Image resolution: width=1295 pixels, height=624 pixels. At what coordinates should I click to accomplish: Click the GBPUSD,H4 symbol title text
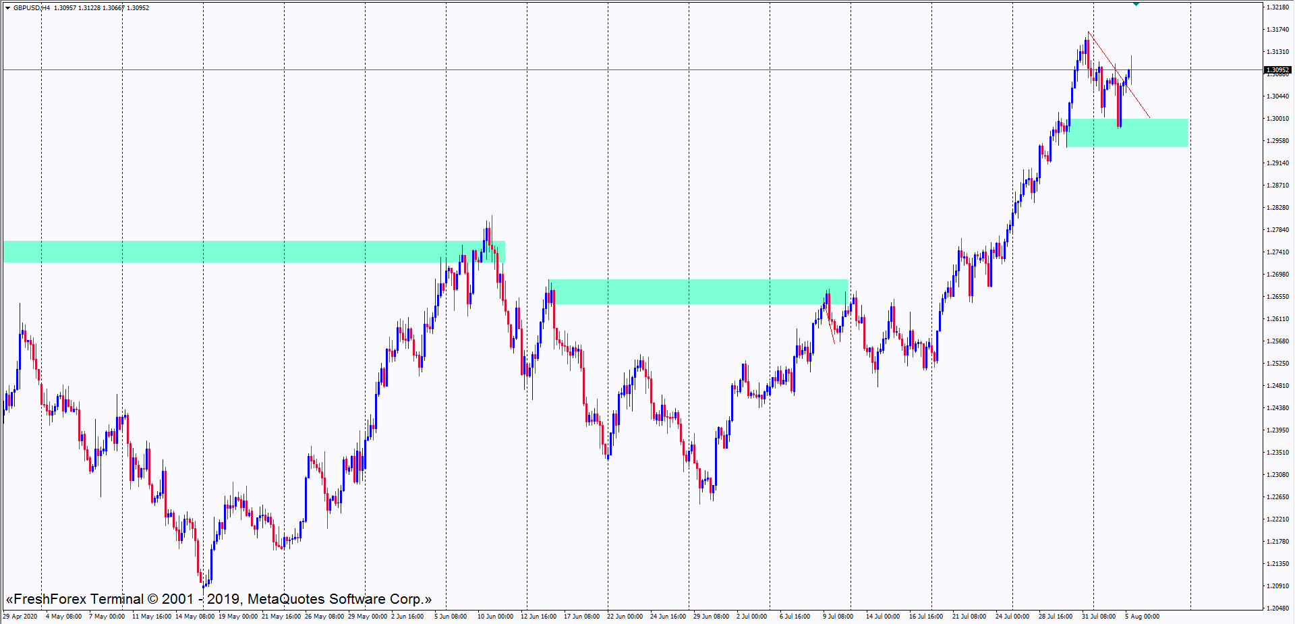click(x=32, y=8)
